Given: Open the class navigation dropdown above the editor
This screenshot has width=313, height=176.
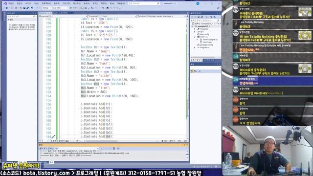Looking at the screenshot, I should click(x=112, y=16).
